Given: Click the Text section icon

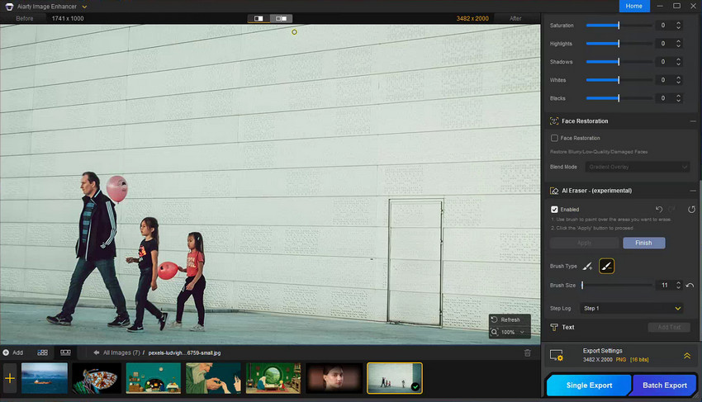Looking at the screenshot, I should coord(554,327).
